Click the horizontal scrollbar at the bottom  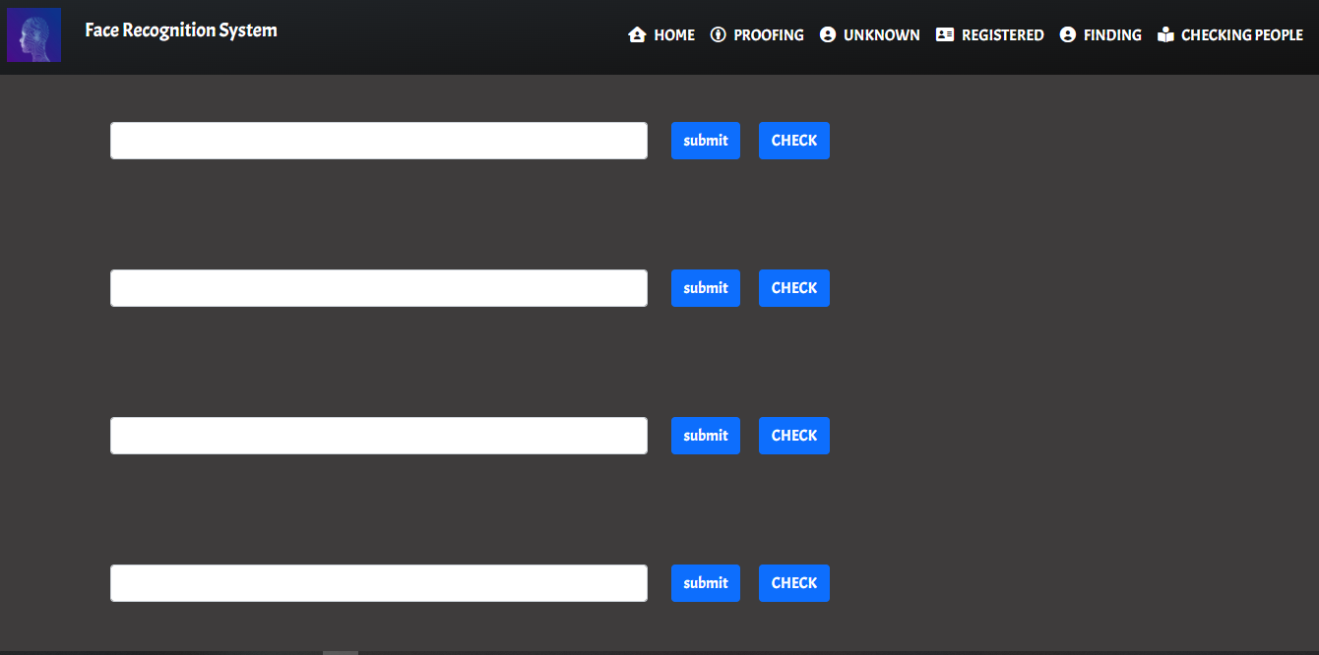click(341, 651)
